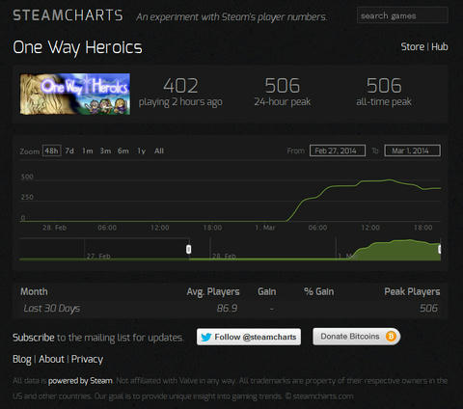Click the 'One Way Heroics' page title

click(x=77, y=47)
